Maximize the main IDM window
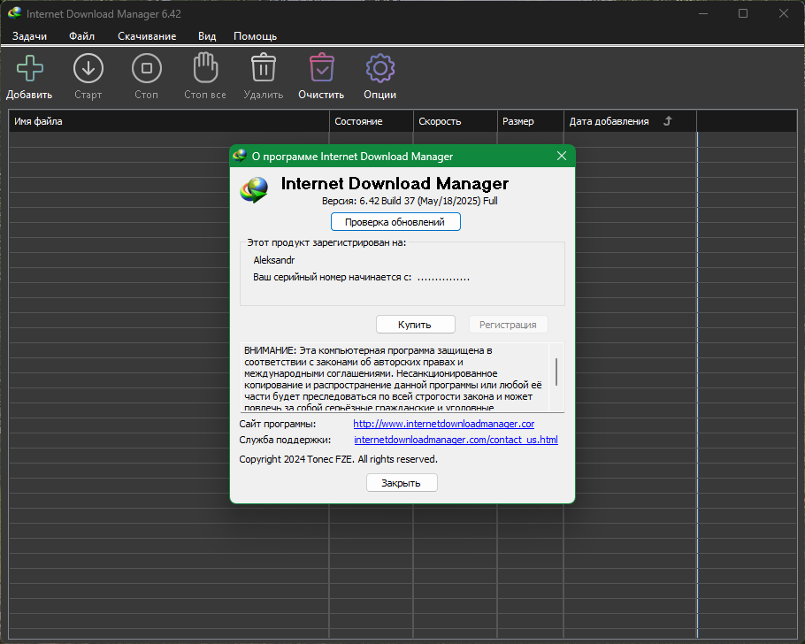The image size is (805, 644). (x=743, y=13)
